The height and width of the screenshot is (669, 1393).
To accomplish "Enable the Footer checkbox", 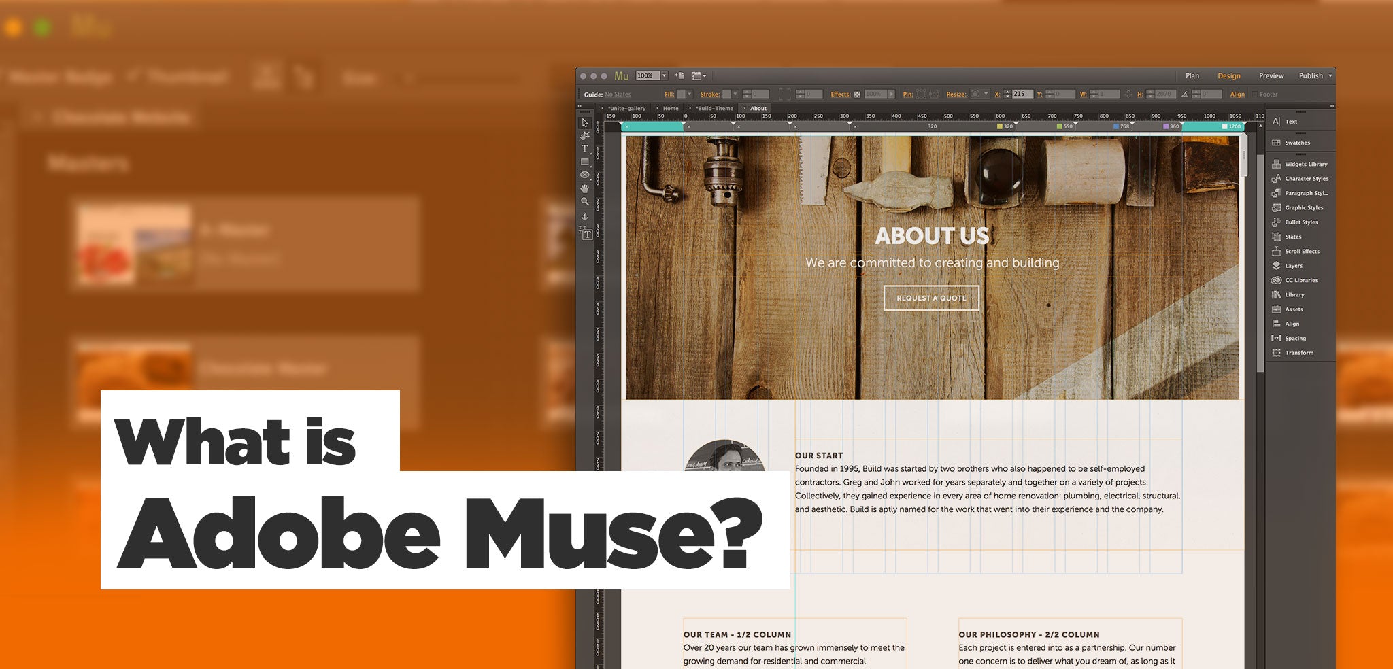I will 1255,94.
